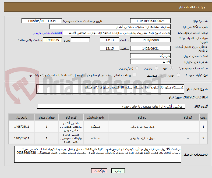The width and height of the screenshot is (212, 178).
Task: Select the متوسط purchase type radio
Action: pyautogui.click(x=161, y=75)
